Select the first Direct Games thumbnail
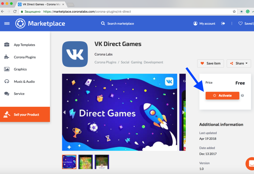The height and width of the screenshot is (174, 254). coord(69,162)
